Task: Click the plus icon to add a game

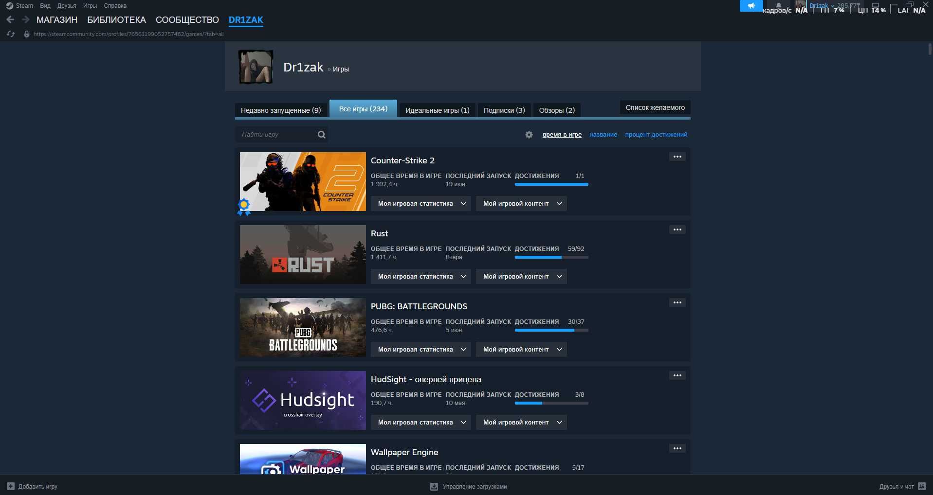Action: point(11,486)
